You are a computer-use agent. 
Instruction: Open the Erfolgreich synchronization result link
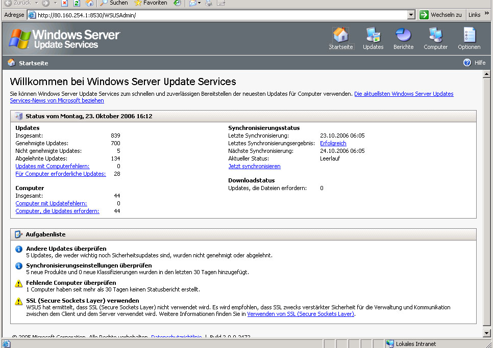(x=333, y=143)
